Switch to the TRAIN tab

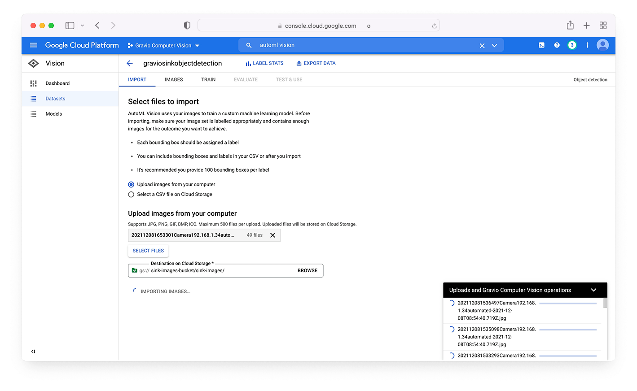[x=208, y=79]
